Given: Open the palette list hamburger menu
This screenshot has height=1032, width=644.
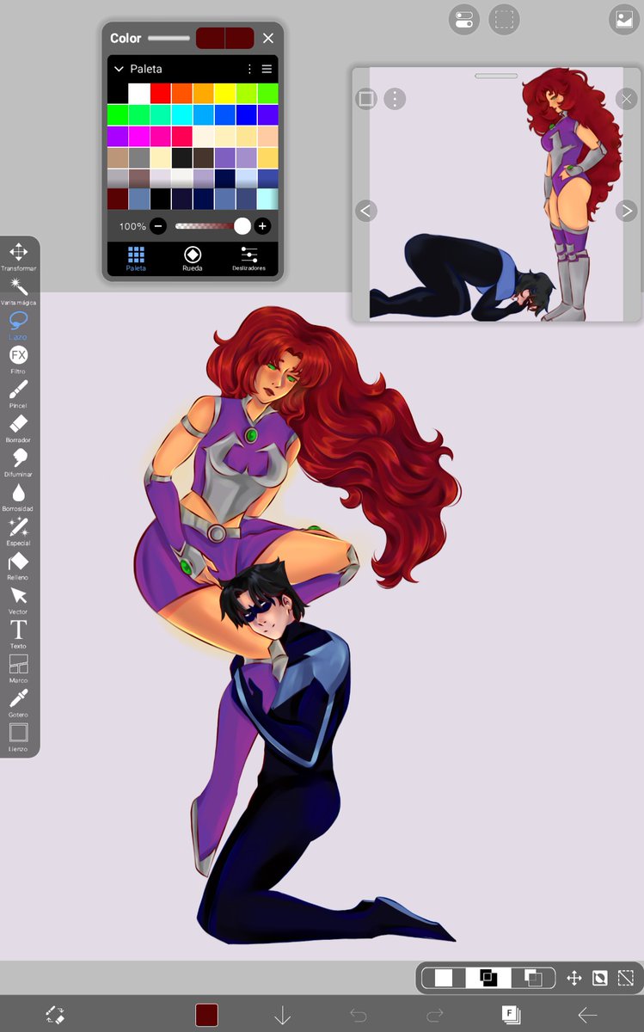Looking at the screenshot, I should click(267, 69).
